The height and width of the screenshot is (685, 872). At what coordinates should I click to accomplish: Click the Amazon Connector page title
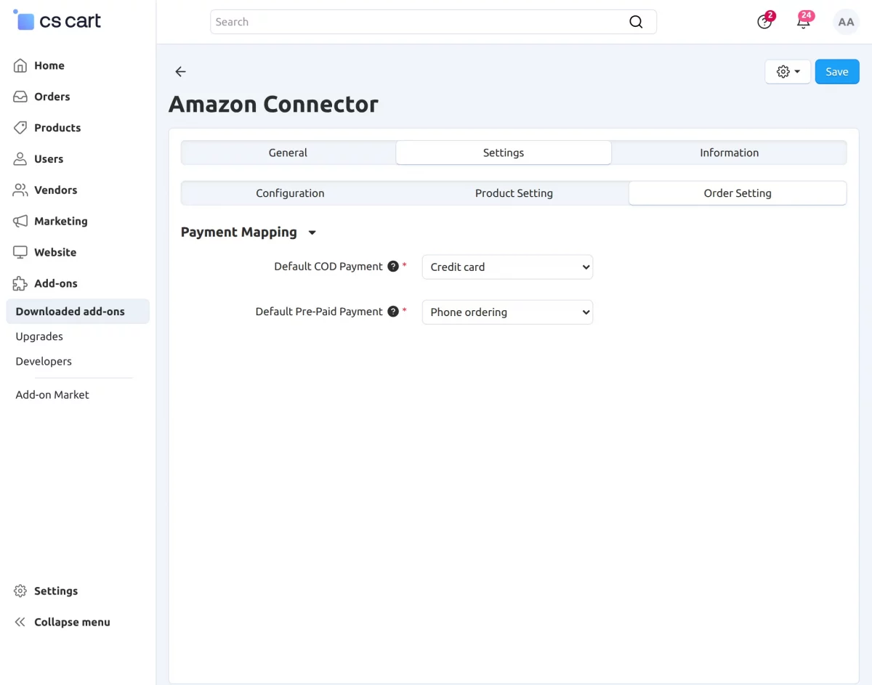coord(273,105)
